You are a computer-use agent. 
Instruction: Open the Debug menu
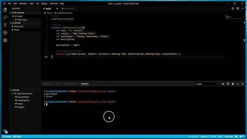coord(44,3)
